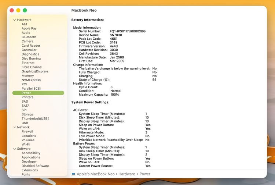The width and height of the screenshot is (275, 185).
Task: Select Apple Pay in the sidebar
Action: [x=29, y=28]
